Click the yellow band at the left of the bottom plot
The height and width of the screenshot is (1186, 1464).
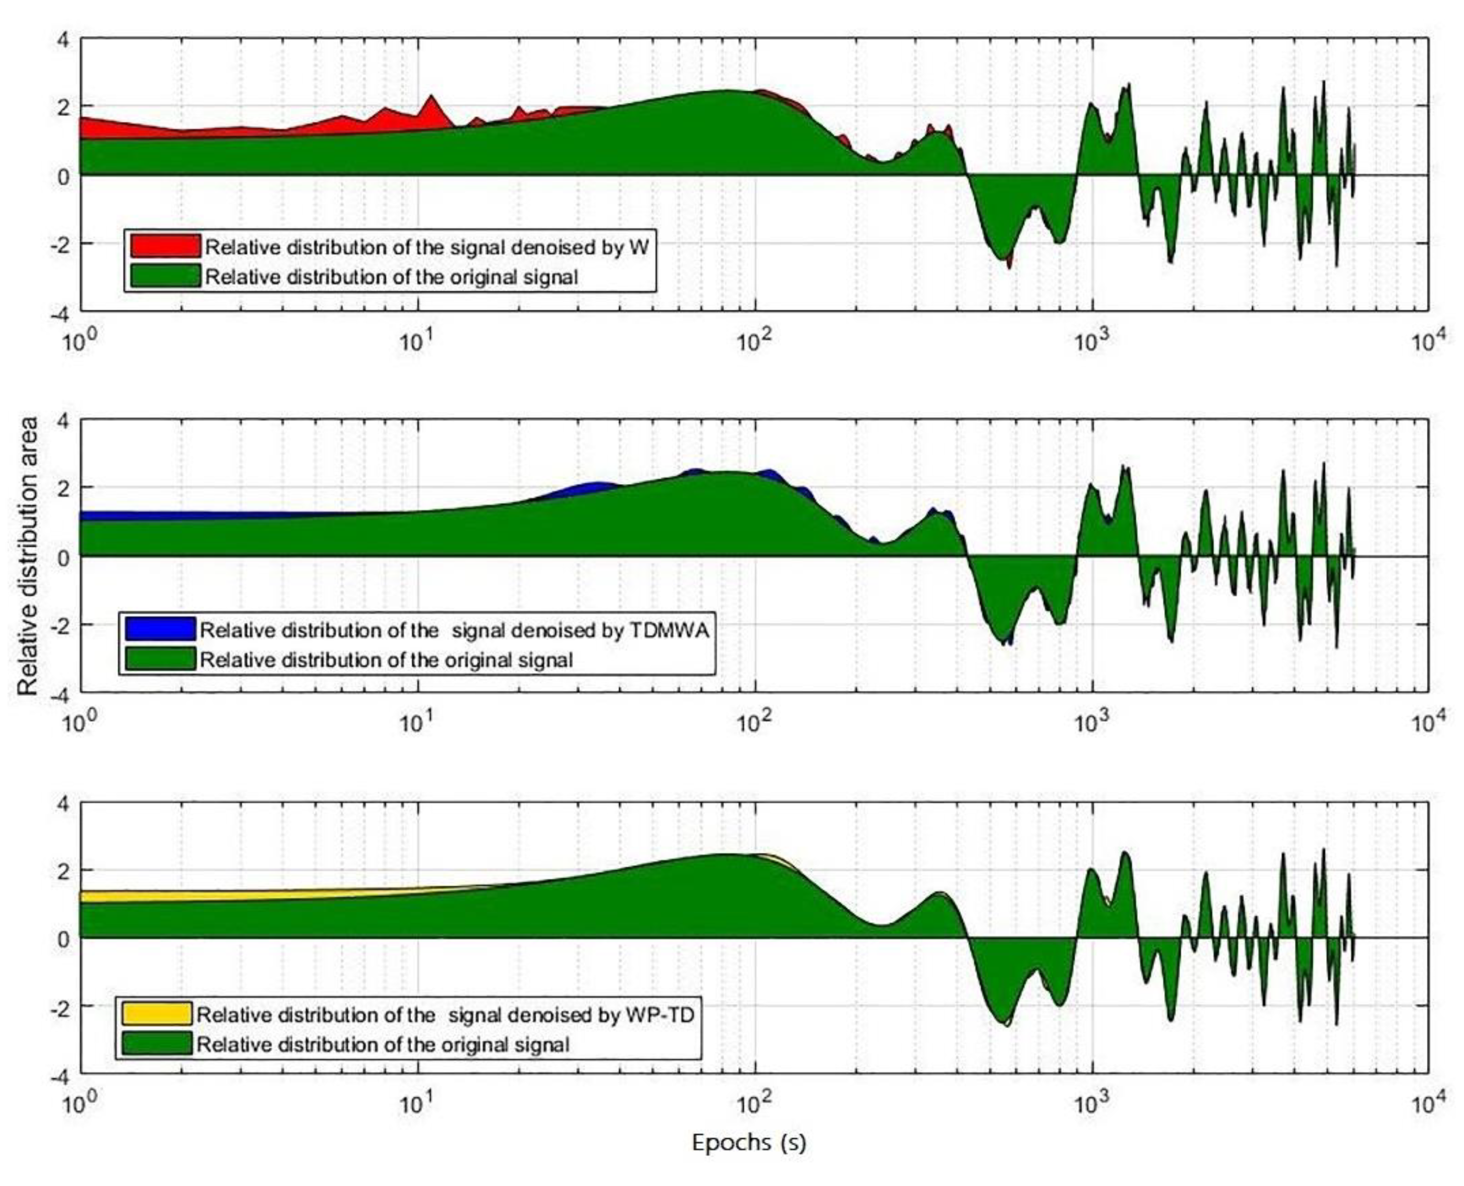point(137,896)
